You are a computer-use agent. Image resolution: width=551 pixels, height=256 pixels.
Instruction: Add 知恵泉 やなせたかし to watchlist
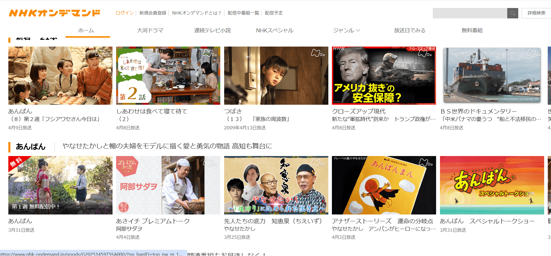coord(318,163)
